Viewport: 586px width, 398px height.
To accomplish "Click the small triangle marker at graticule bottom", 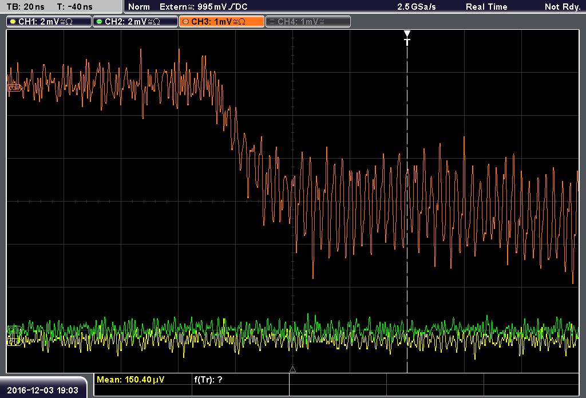I will pos(292,369).
